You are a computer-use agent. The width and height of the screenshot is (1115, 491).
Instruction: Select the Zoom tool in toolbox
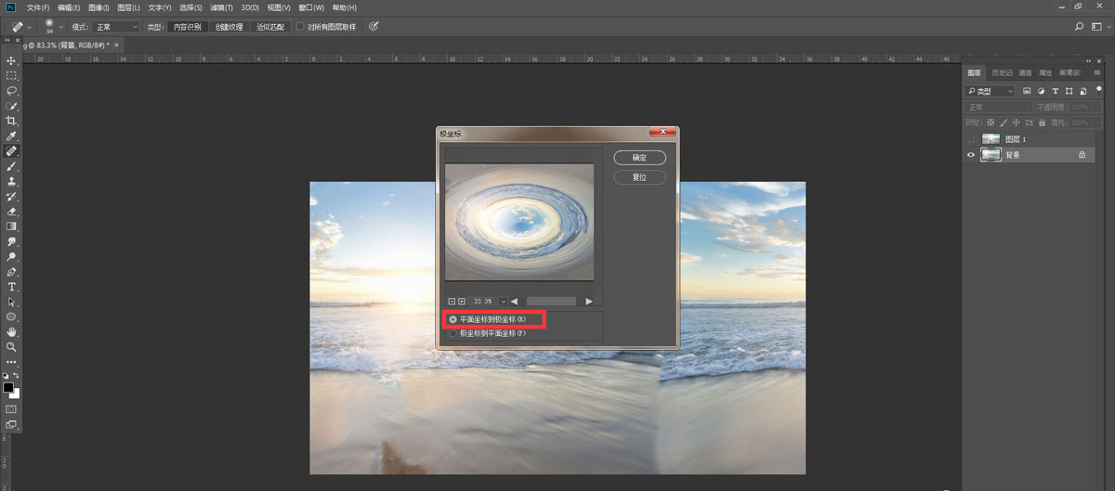(12, 346)
